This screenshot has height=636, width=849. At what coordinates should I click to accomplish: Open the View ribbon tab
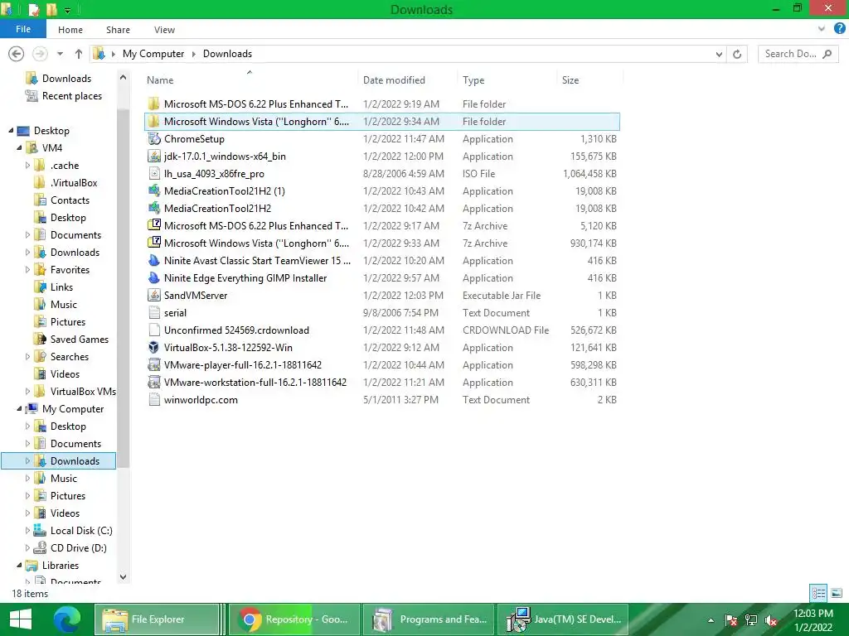click(164, 30)
